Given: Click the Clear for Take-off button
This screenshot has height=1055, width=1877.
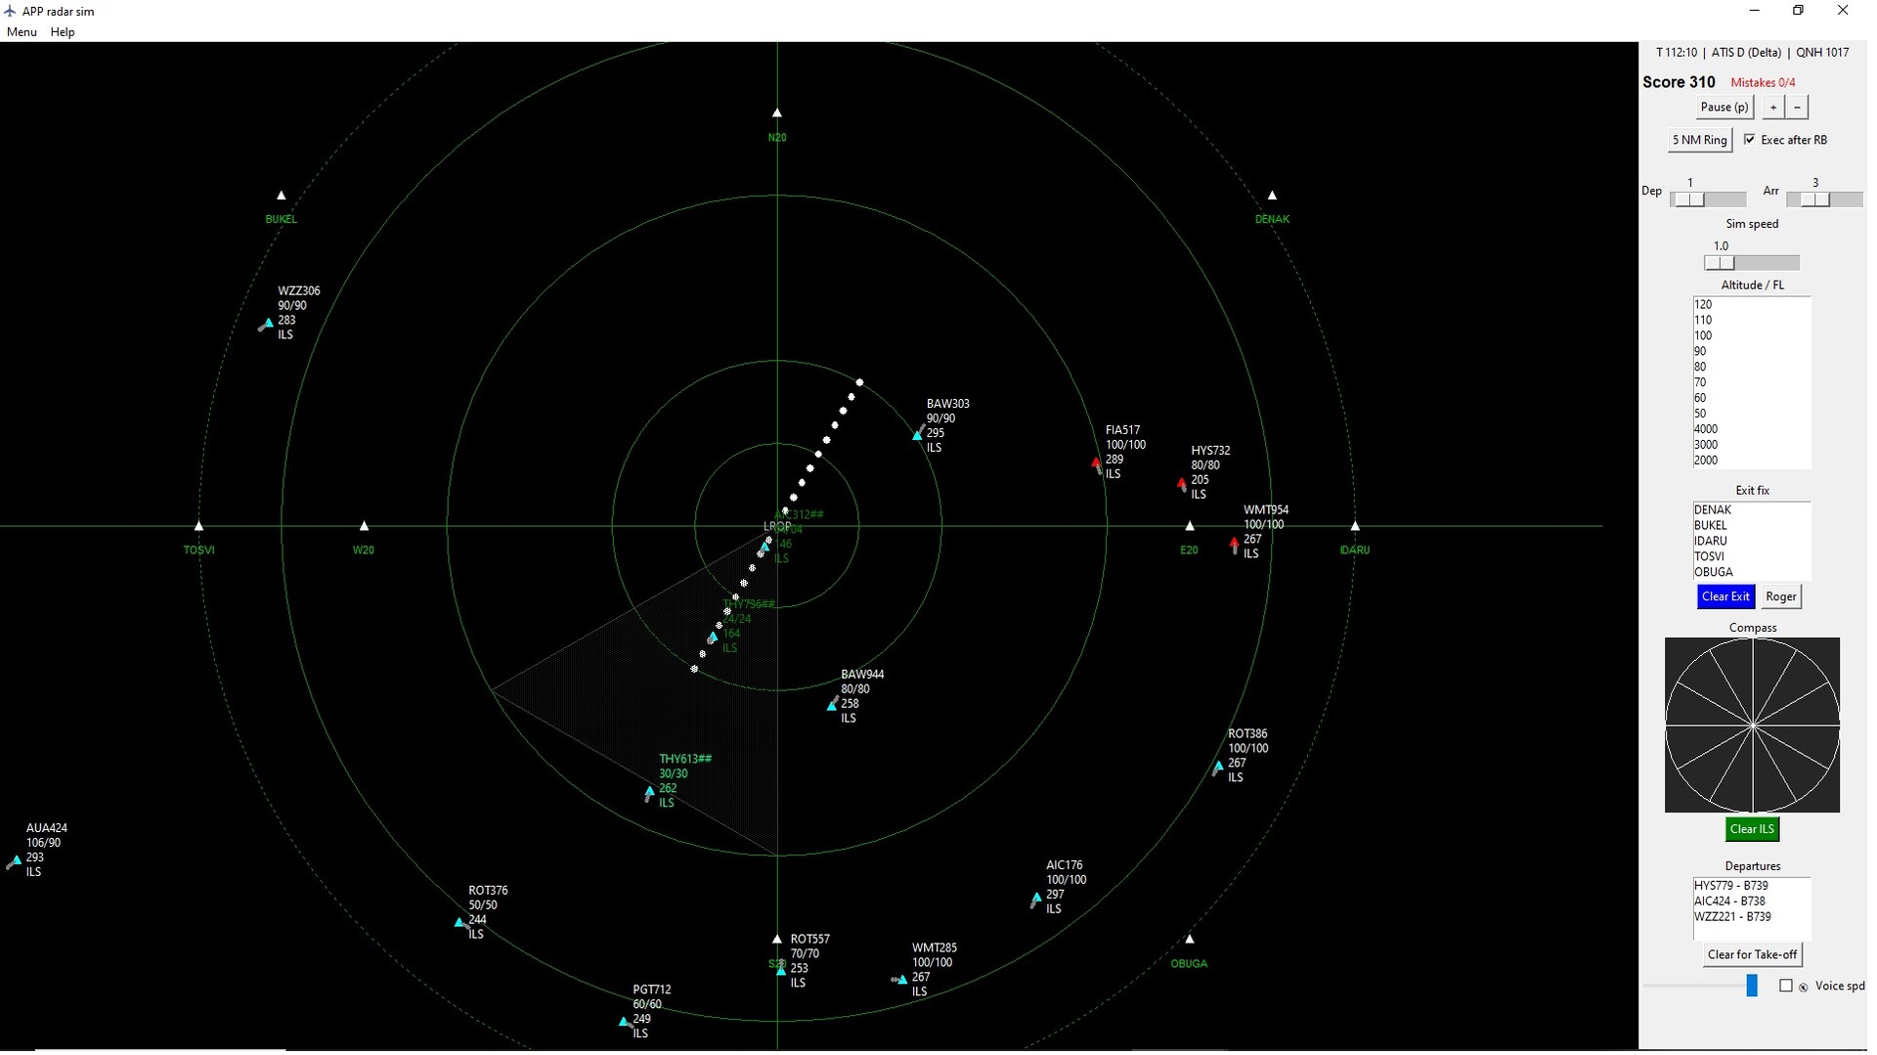Looking at the screenshot, I should tap(1752, 954).
